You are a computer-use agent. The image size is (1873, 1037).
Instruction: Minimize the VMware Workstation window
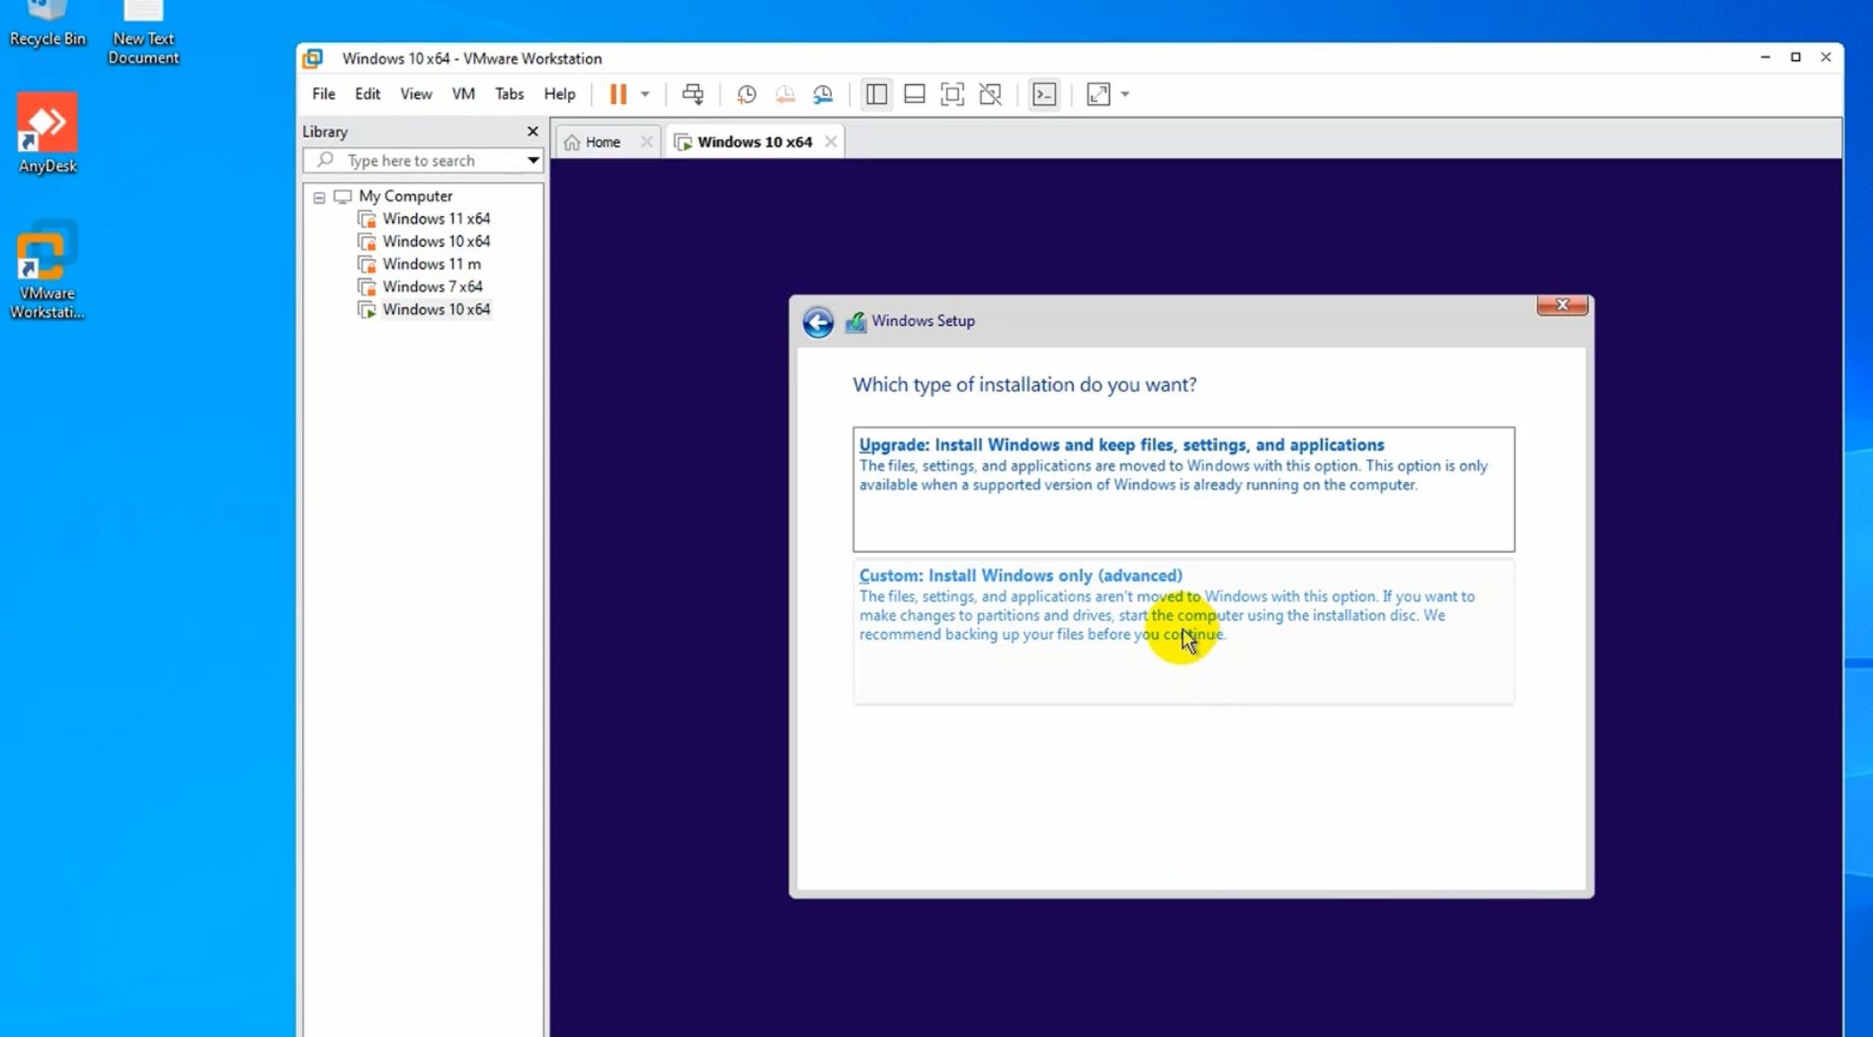coord(1764,57)
